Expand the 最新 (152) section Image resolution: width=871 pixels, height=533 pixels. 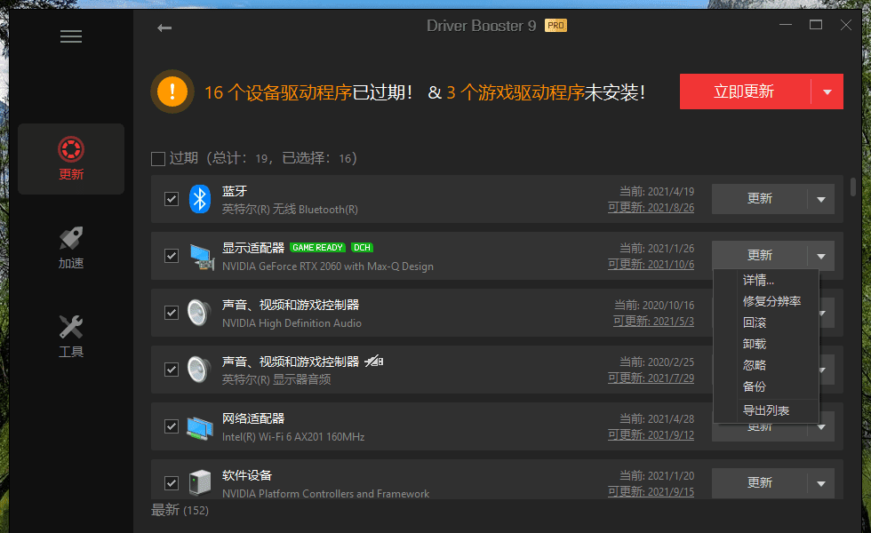point(180,510)
